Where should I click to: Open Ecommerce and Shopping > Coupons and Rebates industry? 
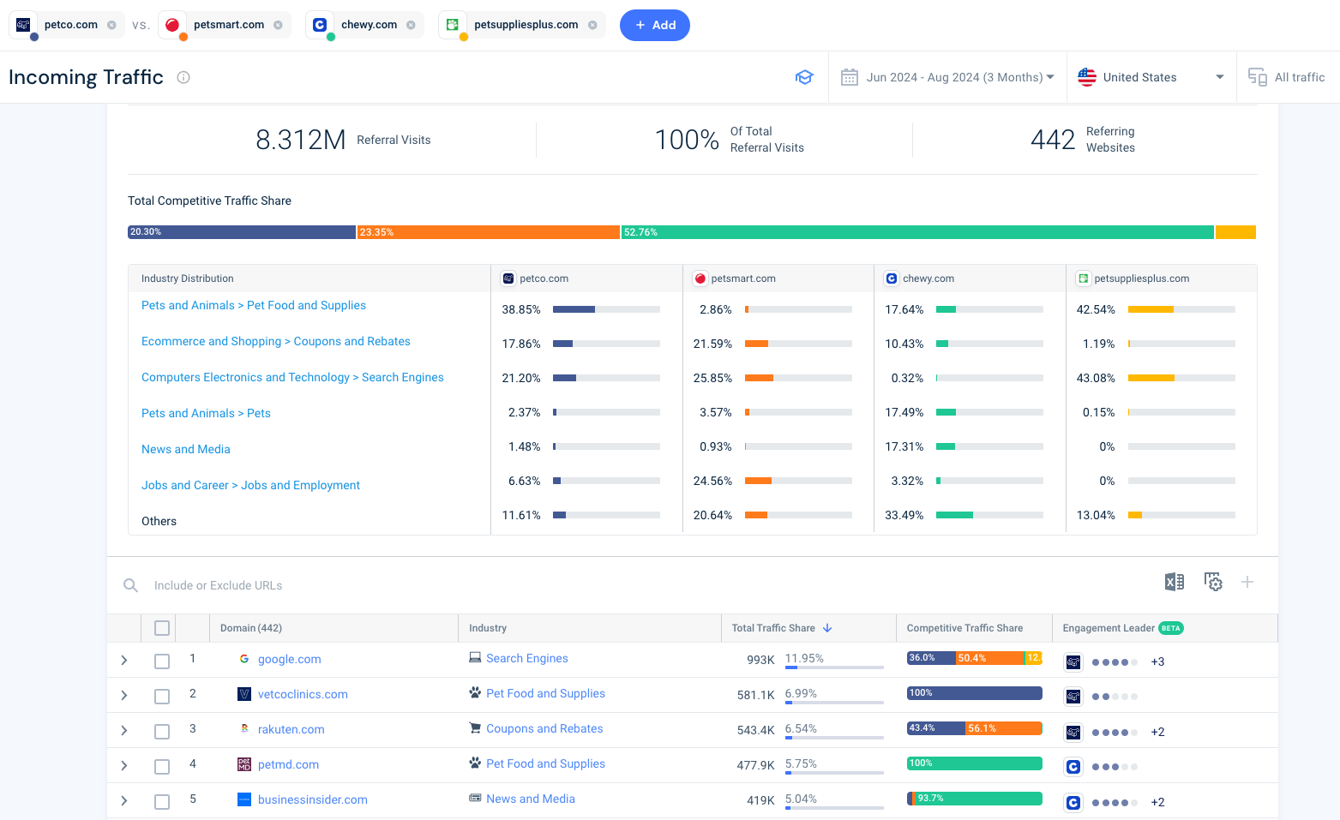[x=276, y=341]
